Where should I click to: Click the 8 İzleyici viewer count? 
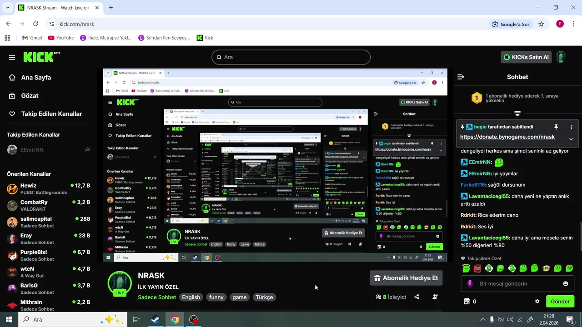391,297
